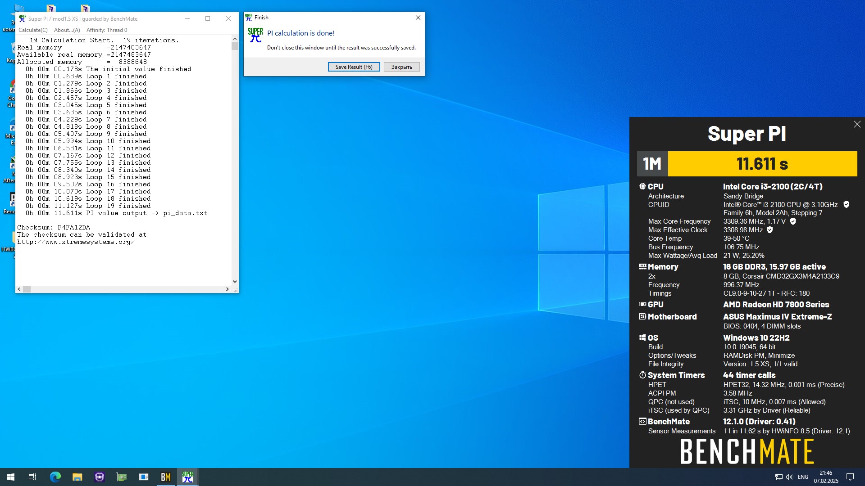The image size is (865, 486).
Task: Click the Super PI window resize grip
Action: point(235,289)
